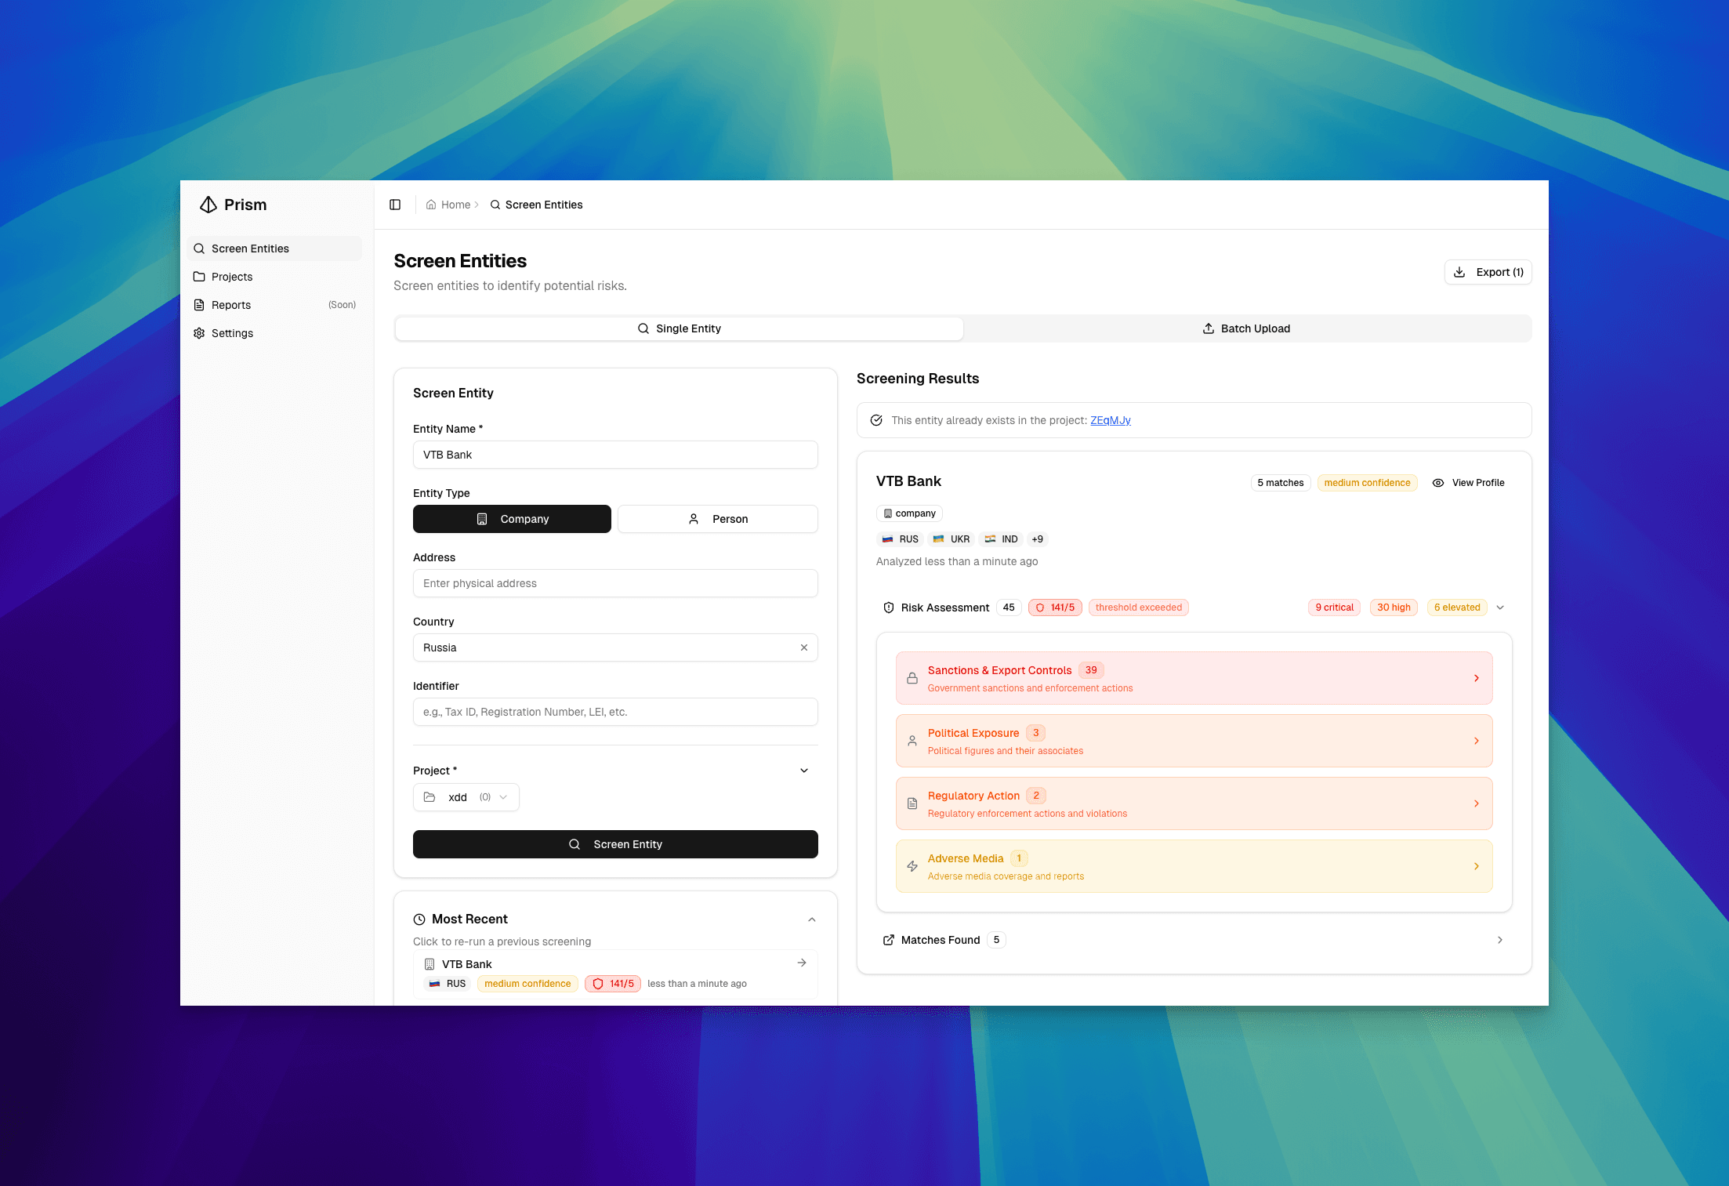This screenshot has width=1729, height=1186.
Task: Click inside the Identifier input field
Action: pos(614,712)
